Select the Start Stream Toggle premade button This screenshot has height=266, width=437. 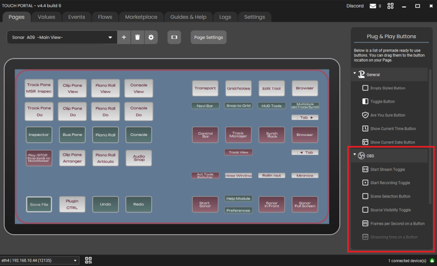pos(387,169)
